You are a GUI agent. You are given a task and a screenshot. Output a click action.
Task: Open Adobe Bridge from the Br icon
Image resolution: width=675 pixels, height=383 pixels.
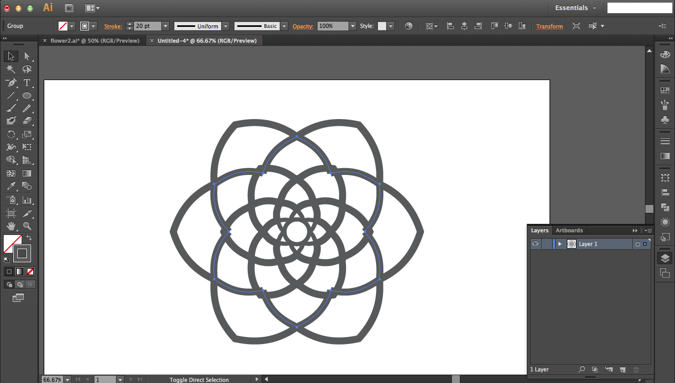coord(69,8)
